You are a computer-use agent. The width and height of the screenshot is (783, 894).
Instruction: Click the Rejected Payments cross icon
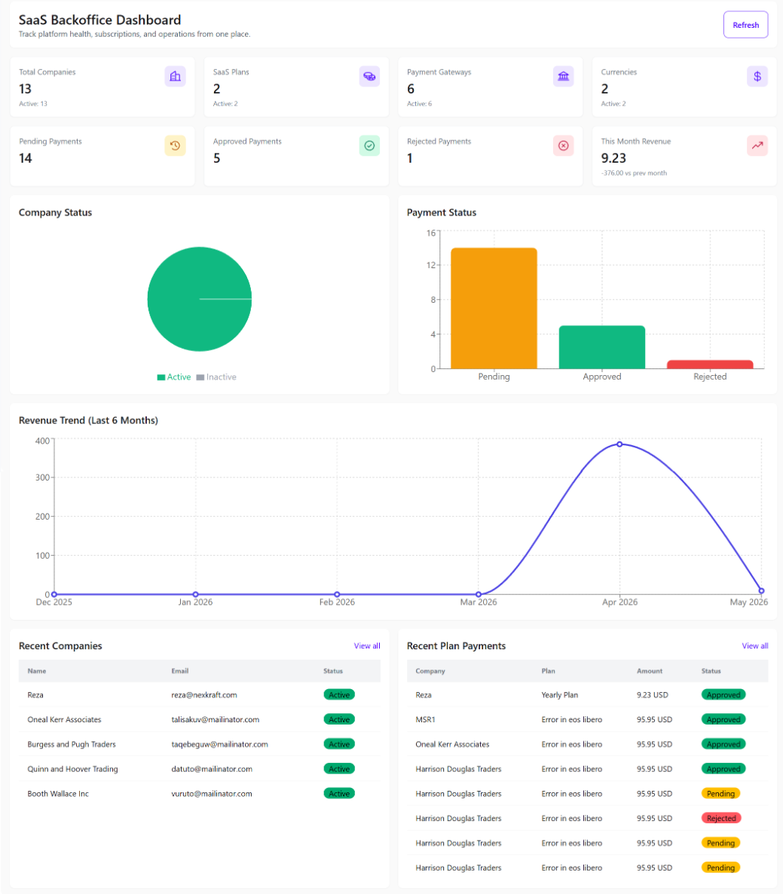click(x=563, y=145)
